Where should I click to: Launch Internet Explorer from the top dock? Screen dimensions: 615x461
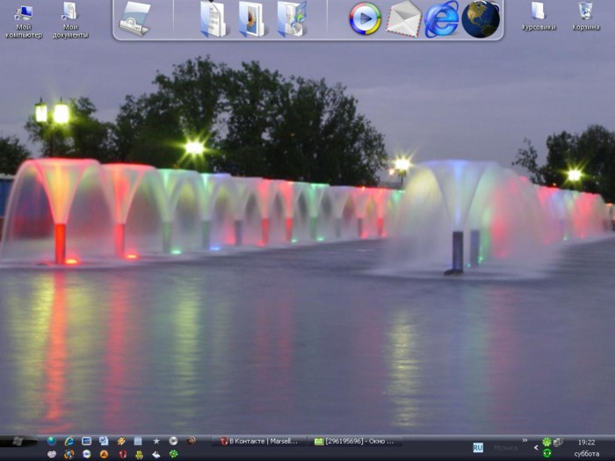pyautogui.click(x=441, y=19)
